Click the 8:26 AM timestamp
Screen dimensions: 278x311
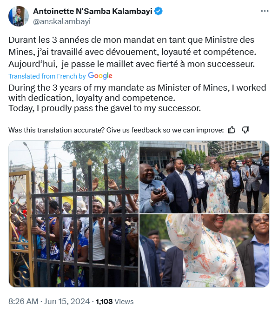(x=23, y=301)
